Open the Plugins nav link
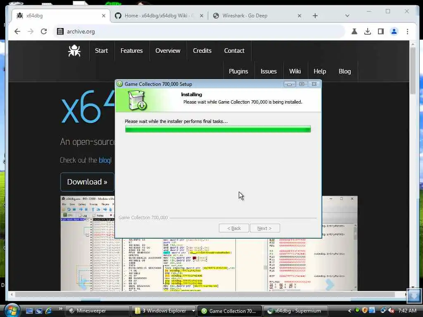This screenshot has height=317, width=423. (238, 71)
